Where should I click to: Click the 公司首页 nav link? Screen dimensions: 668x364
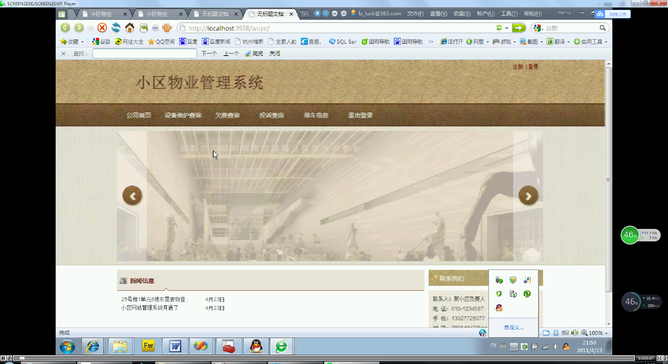[138, 115]
